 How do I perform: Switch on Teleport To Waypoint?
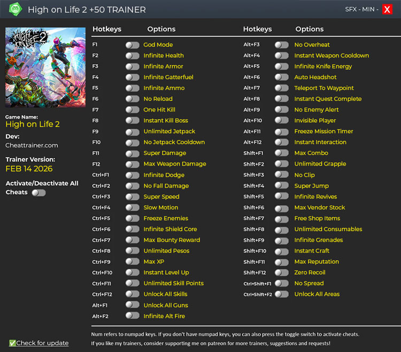coord(281,88)
